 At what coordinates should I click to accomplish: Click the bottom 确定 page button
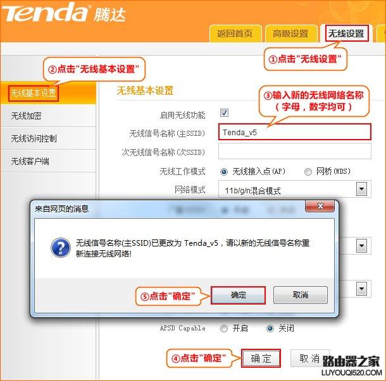(x=261, y=359)
